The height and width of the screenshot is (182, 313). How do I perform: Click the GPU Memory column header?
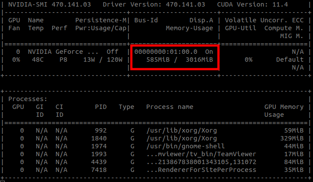(x=284, y=107)
